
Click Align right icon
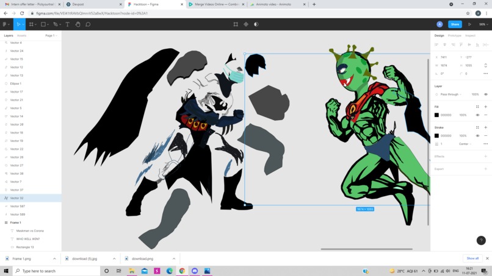coord(453,45)
